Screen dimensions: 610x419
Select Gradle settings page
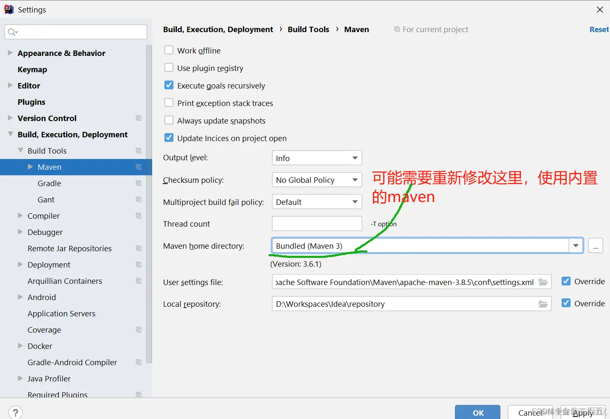click(x=49, y=183)
